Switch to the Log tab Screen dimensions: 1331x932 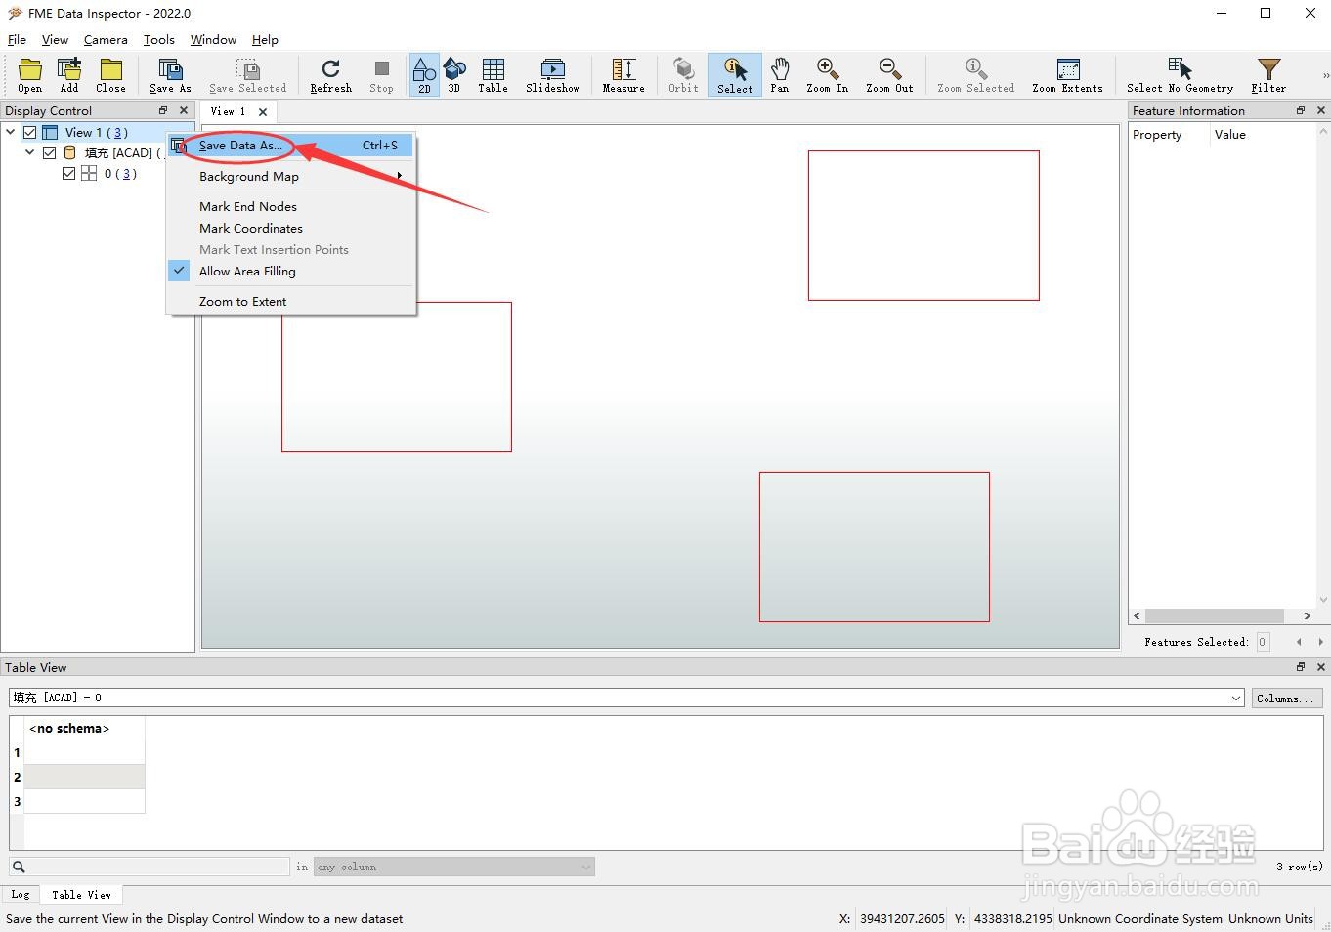coord(21,894)
